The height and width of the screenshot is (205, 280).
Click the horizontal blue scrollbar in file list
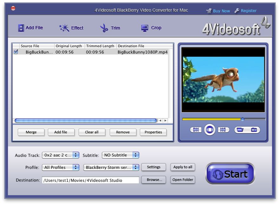pyautogui.click(x=86, y=121)
